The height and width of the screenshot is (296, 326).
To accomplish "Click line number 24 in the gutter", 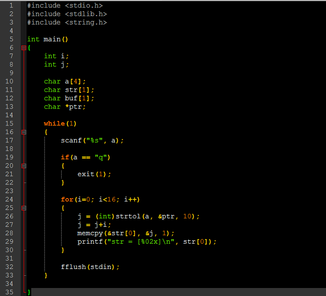I will tap(9, 199).
